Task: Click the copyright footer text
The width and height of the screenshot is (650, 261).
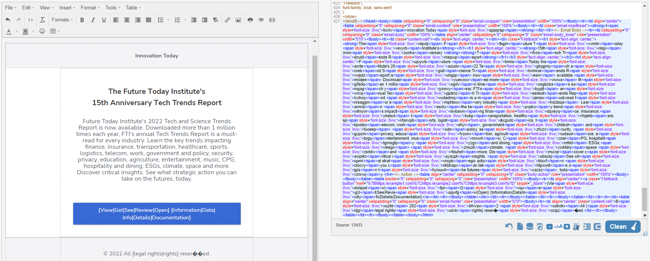Action: (157, 253)
